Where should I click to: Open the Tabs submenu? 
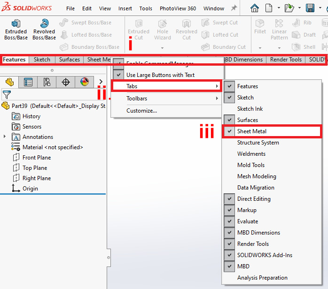pos(167,86)
